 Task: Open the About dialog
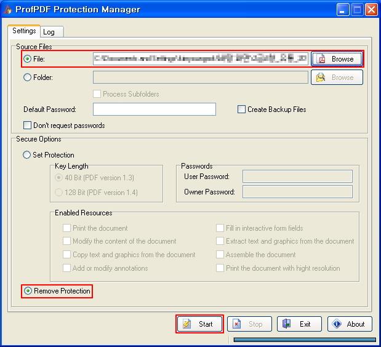click(350, 324)
